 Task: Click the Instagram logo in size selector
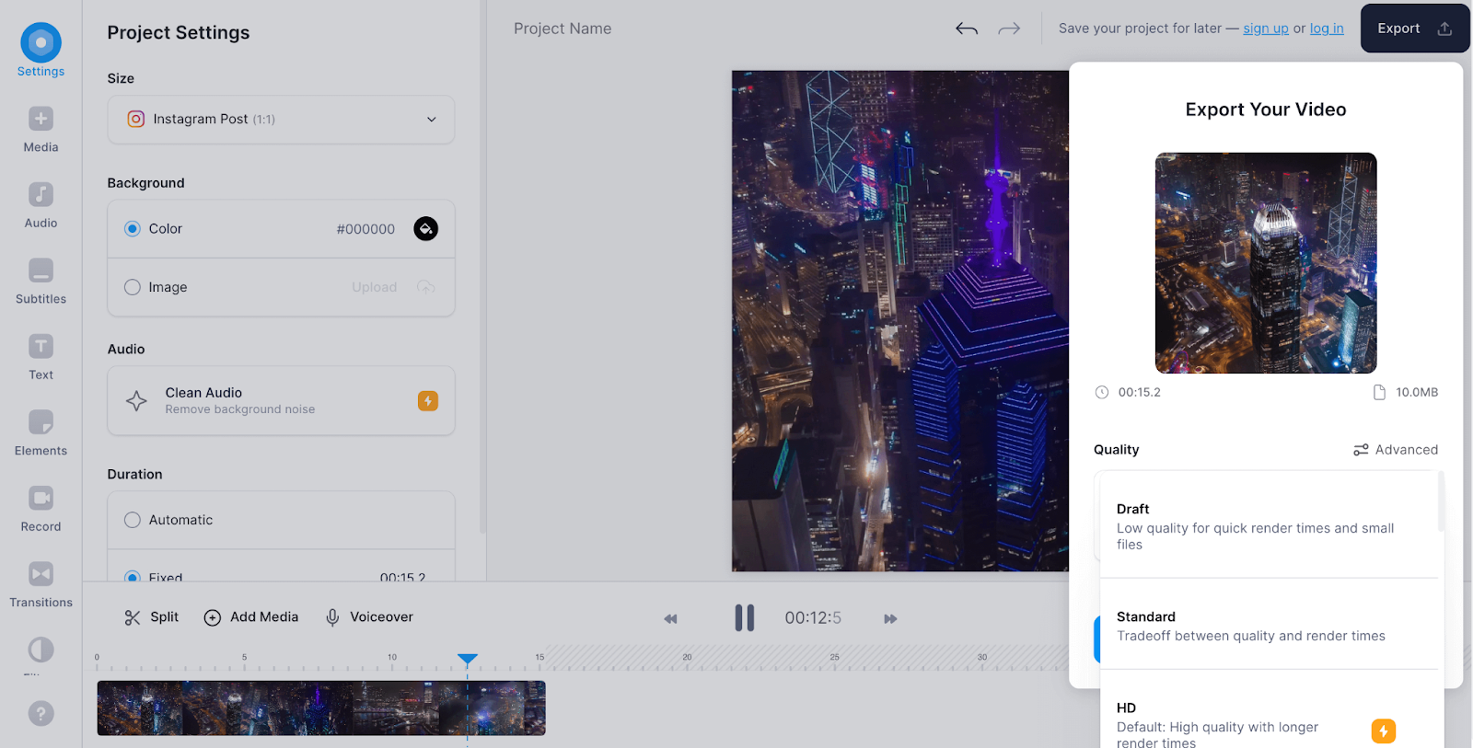coord(136,119)
